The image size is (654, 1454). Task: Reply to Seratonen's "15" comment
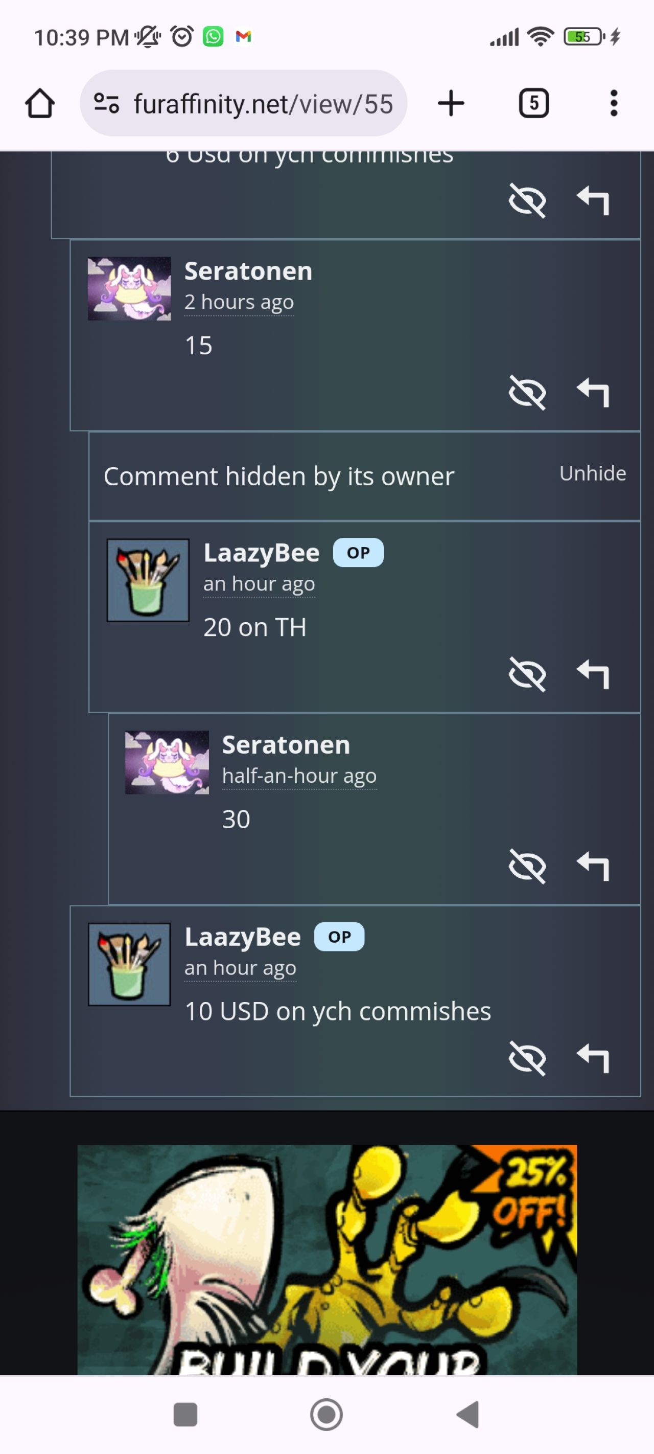point(593,392)
